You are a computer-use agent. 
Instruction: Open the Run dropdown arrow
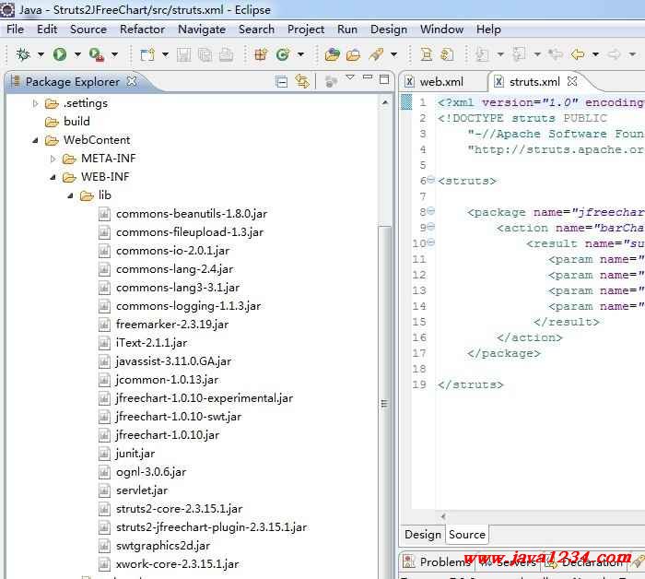point(77,54)
